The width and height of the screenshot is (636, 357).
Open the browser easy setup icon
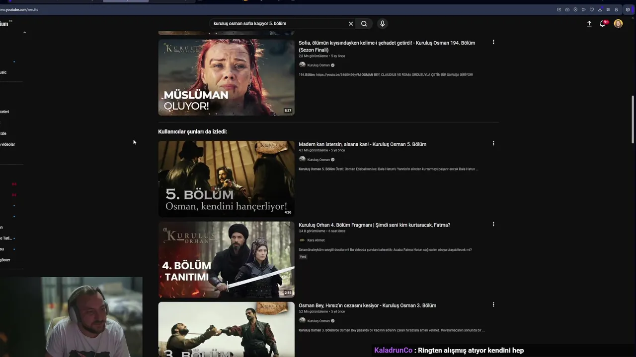pyautogui.click(x=608, y=9)
